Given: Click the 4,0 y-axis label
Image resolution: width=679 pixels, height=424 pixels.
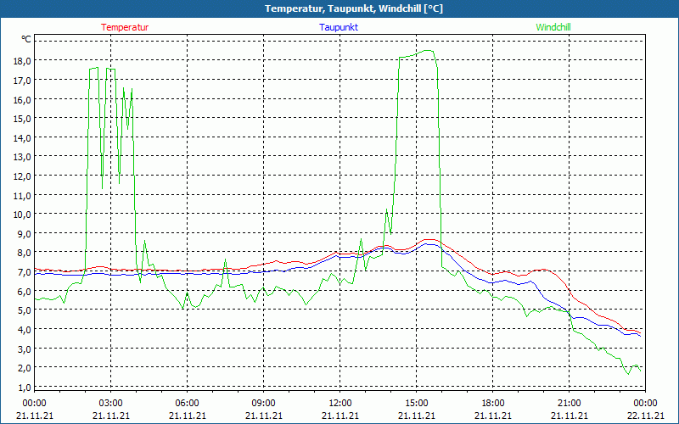Looking at the screenshot, I should tap(24, 330).
